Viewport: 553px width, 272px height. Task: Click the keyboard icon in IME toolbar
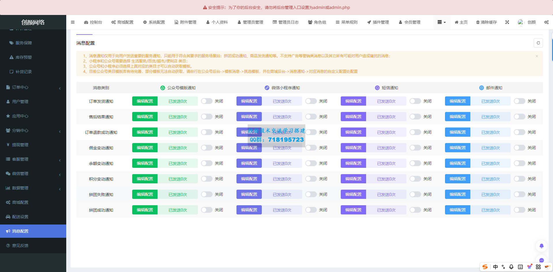520,267
